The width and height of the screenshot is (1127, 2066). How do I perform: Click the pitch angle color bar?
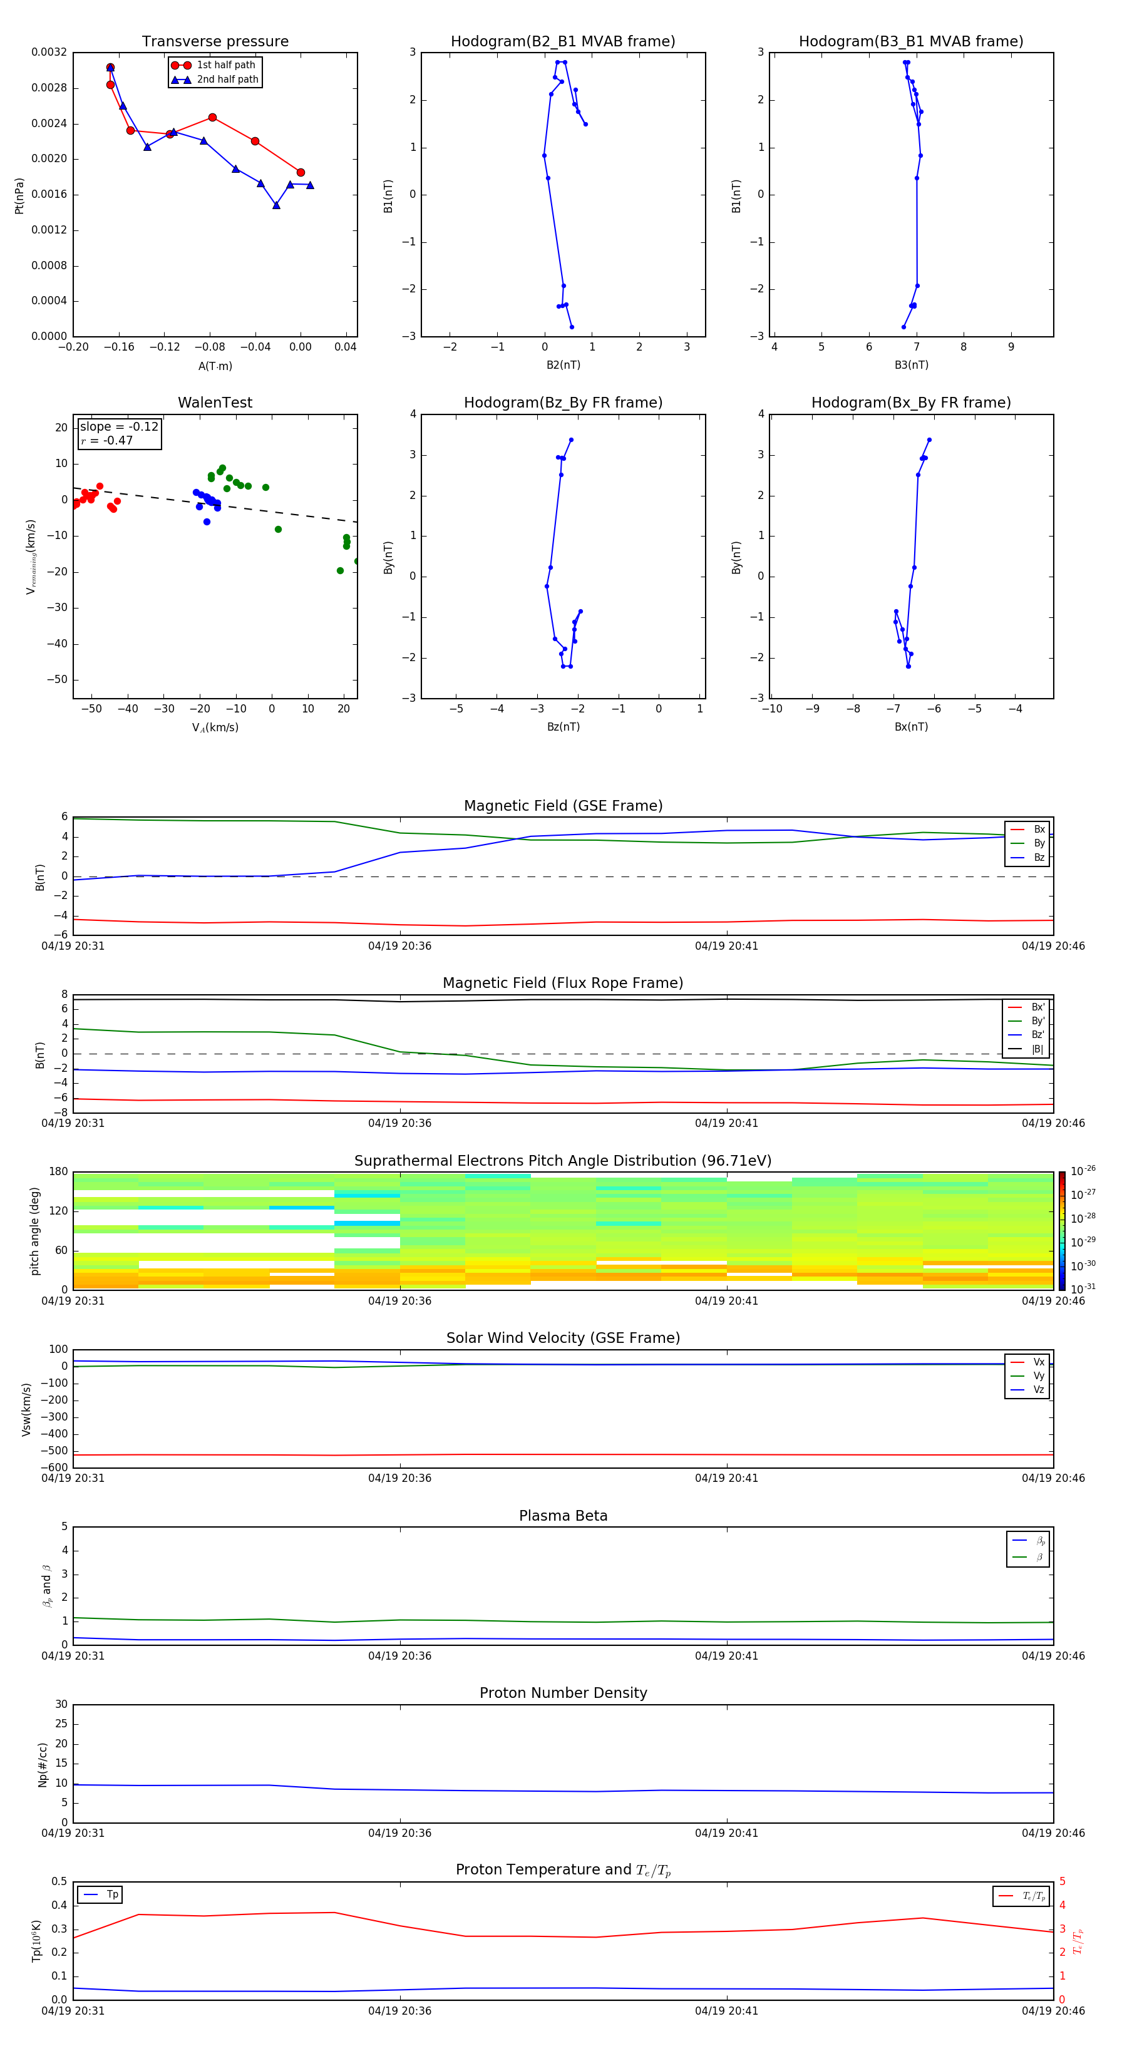pos(1062,1231)
